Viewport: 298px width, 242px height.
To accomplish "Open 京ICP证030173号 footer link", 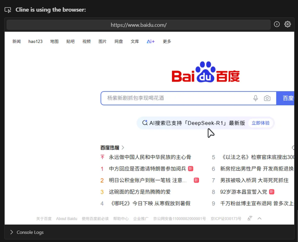I will coord(226,219).
